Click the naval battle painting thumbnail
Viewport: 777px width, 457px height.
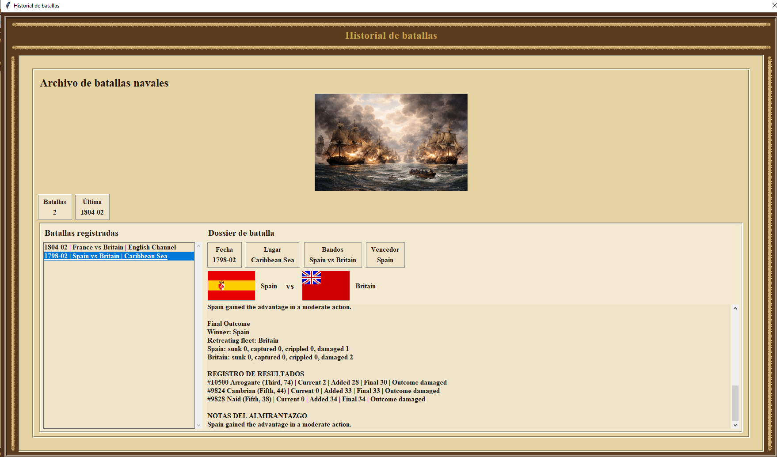pos(391,142)
